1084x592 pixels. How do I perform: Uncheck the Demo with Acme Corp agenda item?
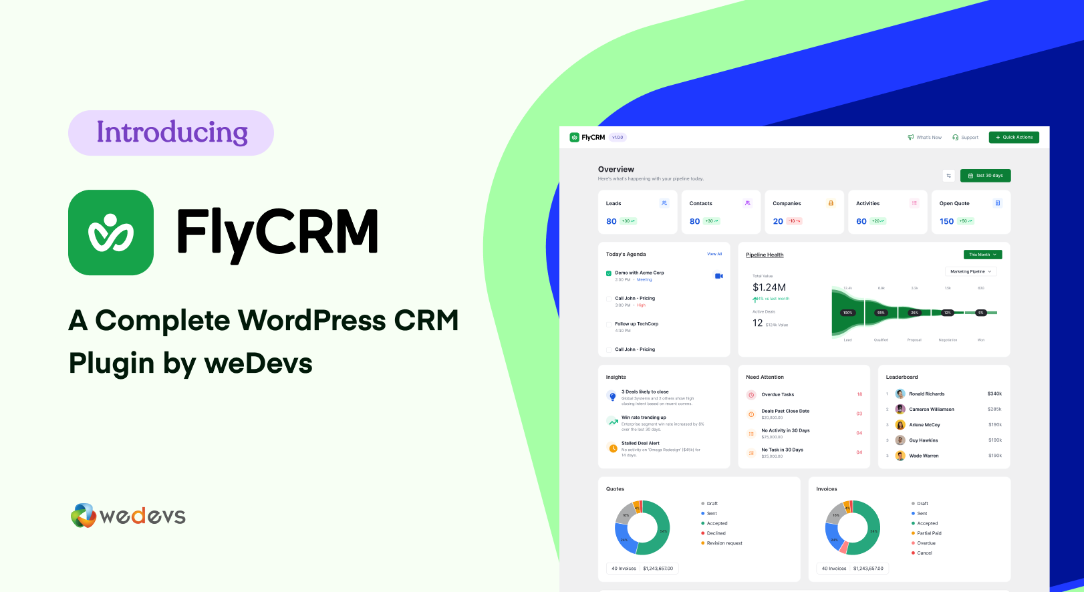pyautogui.click(x=609, y=273)
